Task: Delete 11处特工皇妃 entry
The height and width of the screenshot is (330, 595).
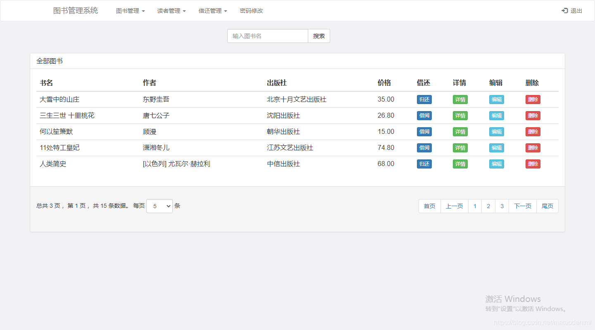Action: pyautogui.click(x=533, y=148)
